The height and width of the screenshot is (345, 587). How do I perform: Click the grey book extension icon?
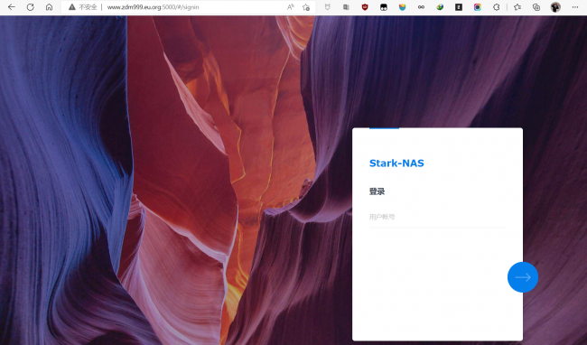[x=346, y=7]
